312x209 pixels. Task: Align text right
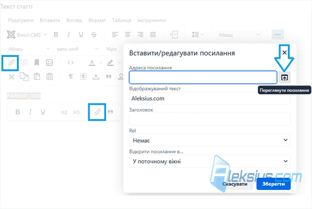[x=140, y=35]
